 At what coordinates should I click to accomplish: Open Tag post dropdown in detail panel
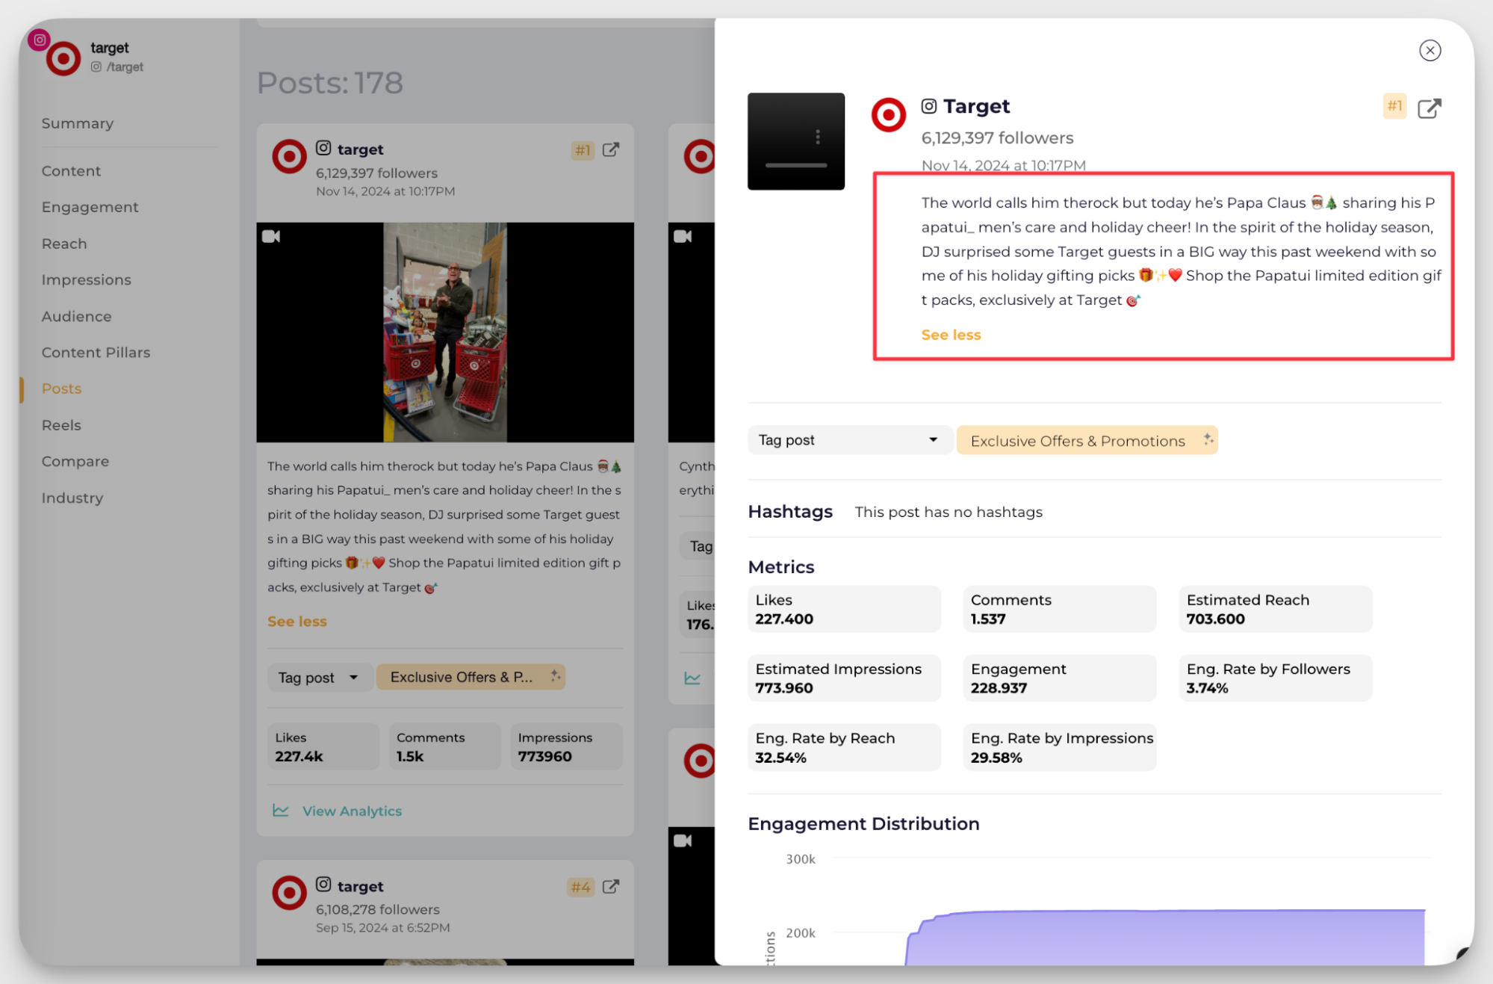coord(849,440)
